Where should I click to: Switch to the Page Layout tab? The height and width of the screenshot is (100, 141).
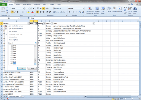(27, 4)
